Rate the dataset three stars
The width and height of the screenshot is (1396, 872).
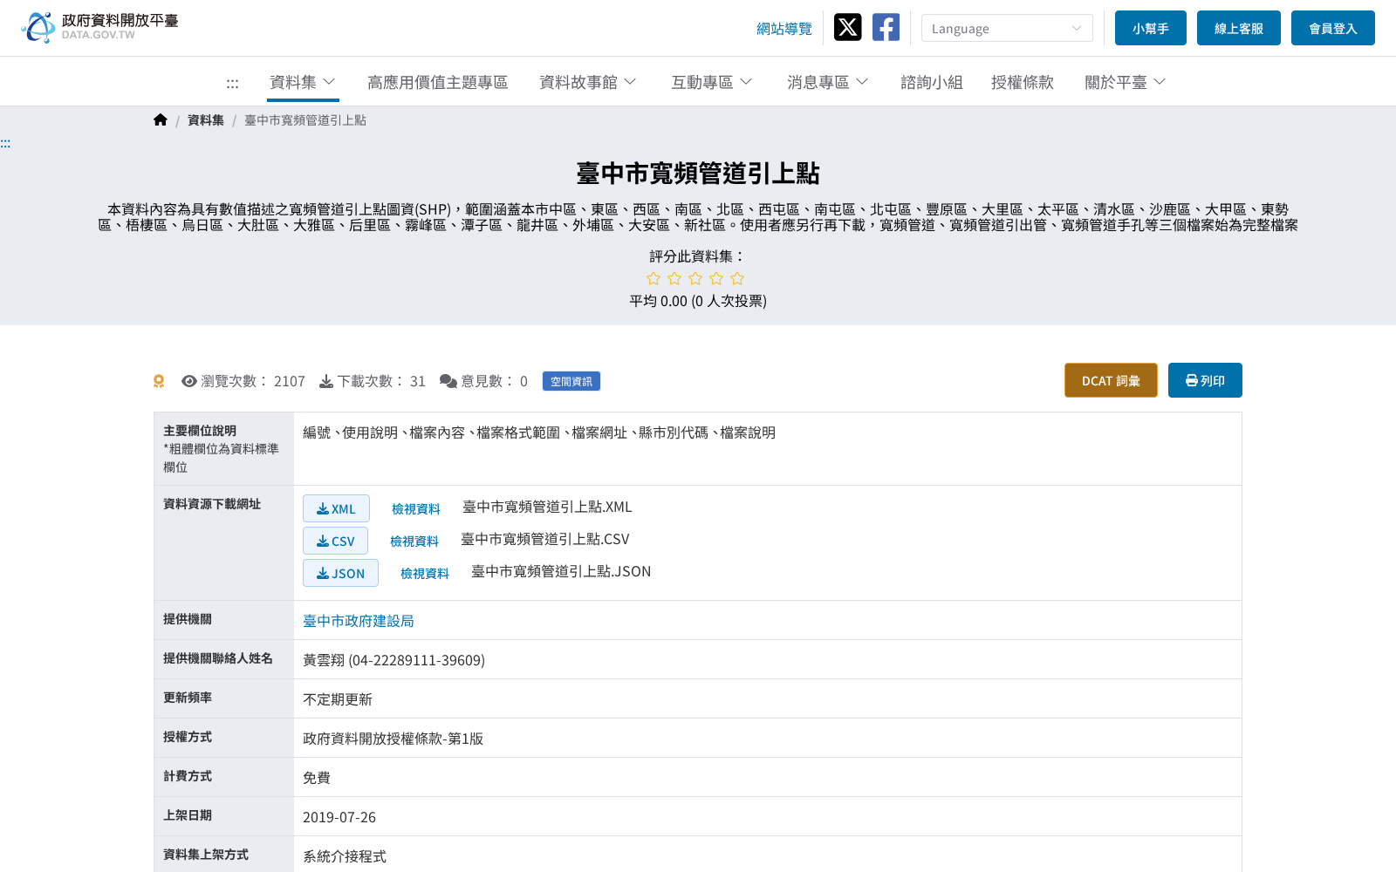(695, 278)
